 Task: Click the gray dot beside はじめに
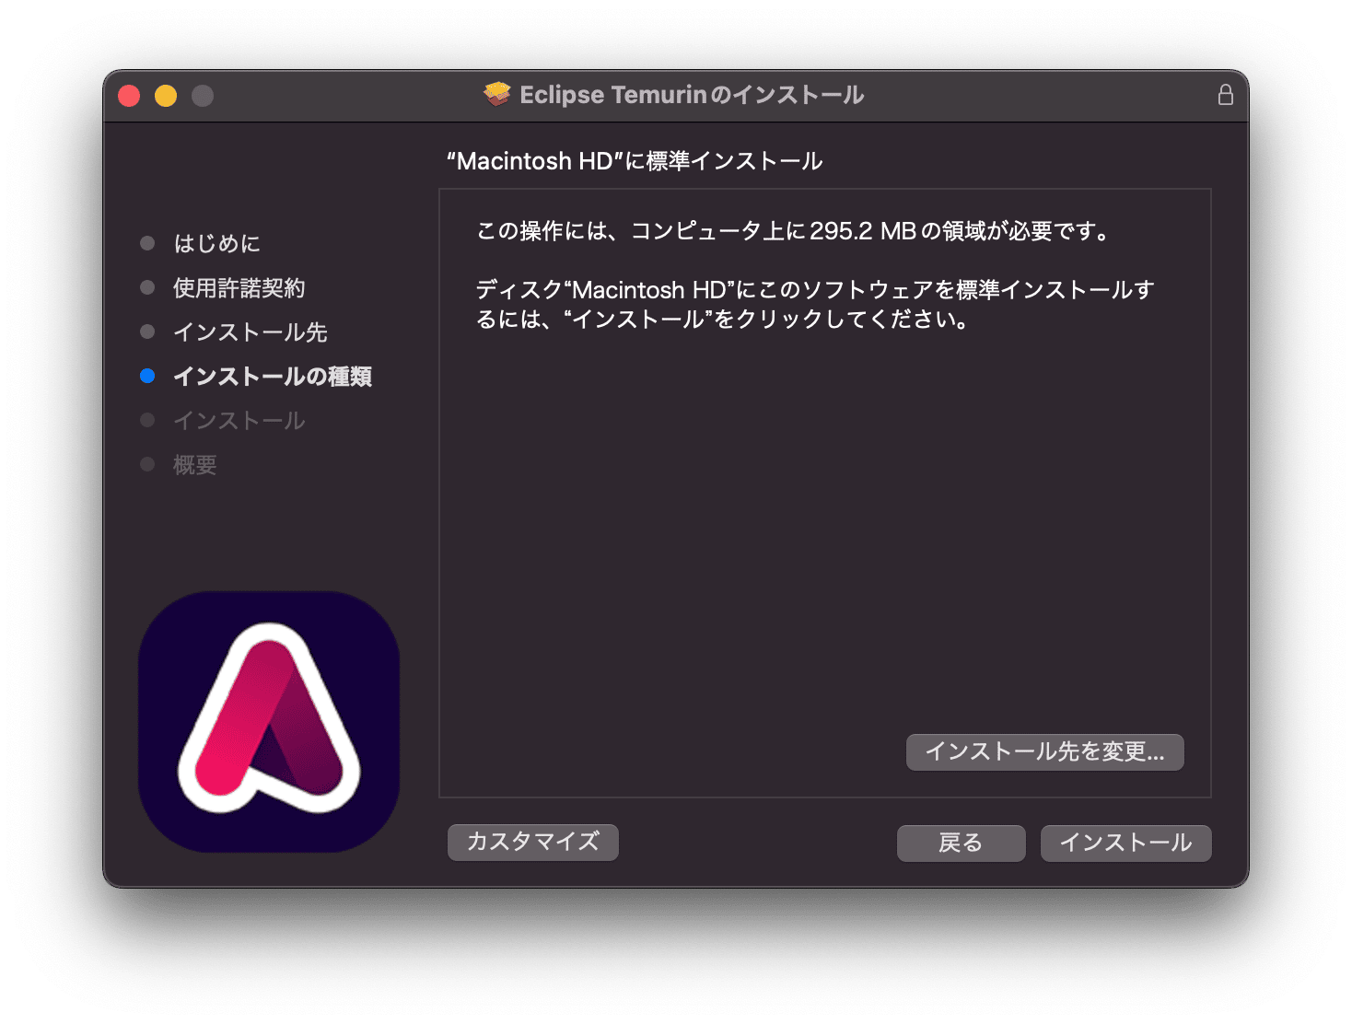[147, 242]
